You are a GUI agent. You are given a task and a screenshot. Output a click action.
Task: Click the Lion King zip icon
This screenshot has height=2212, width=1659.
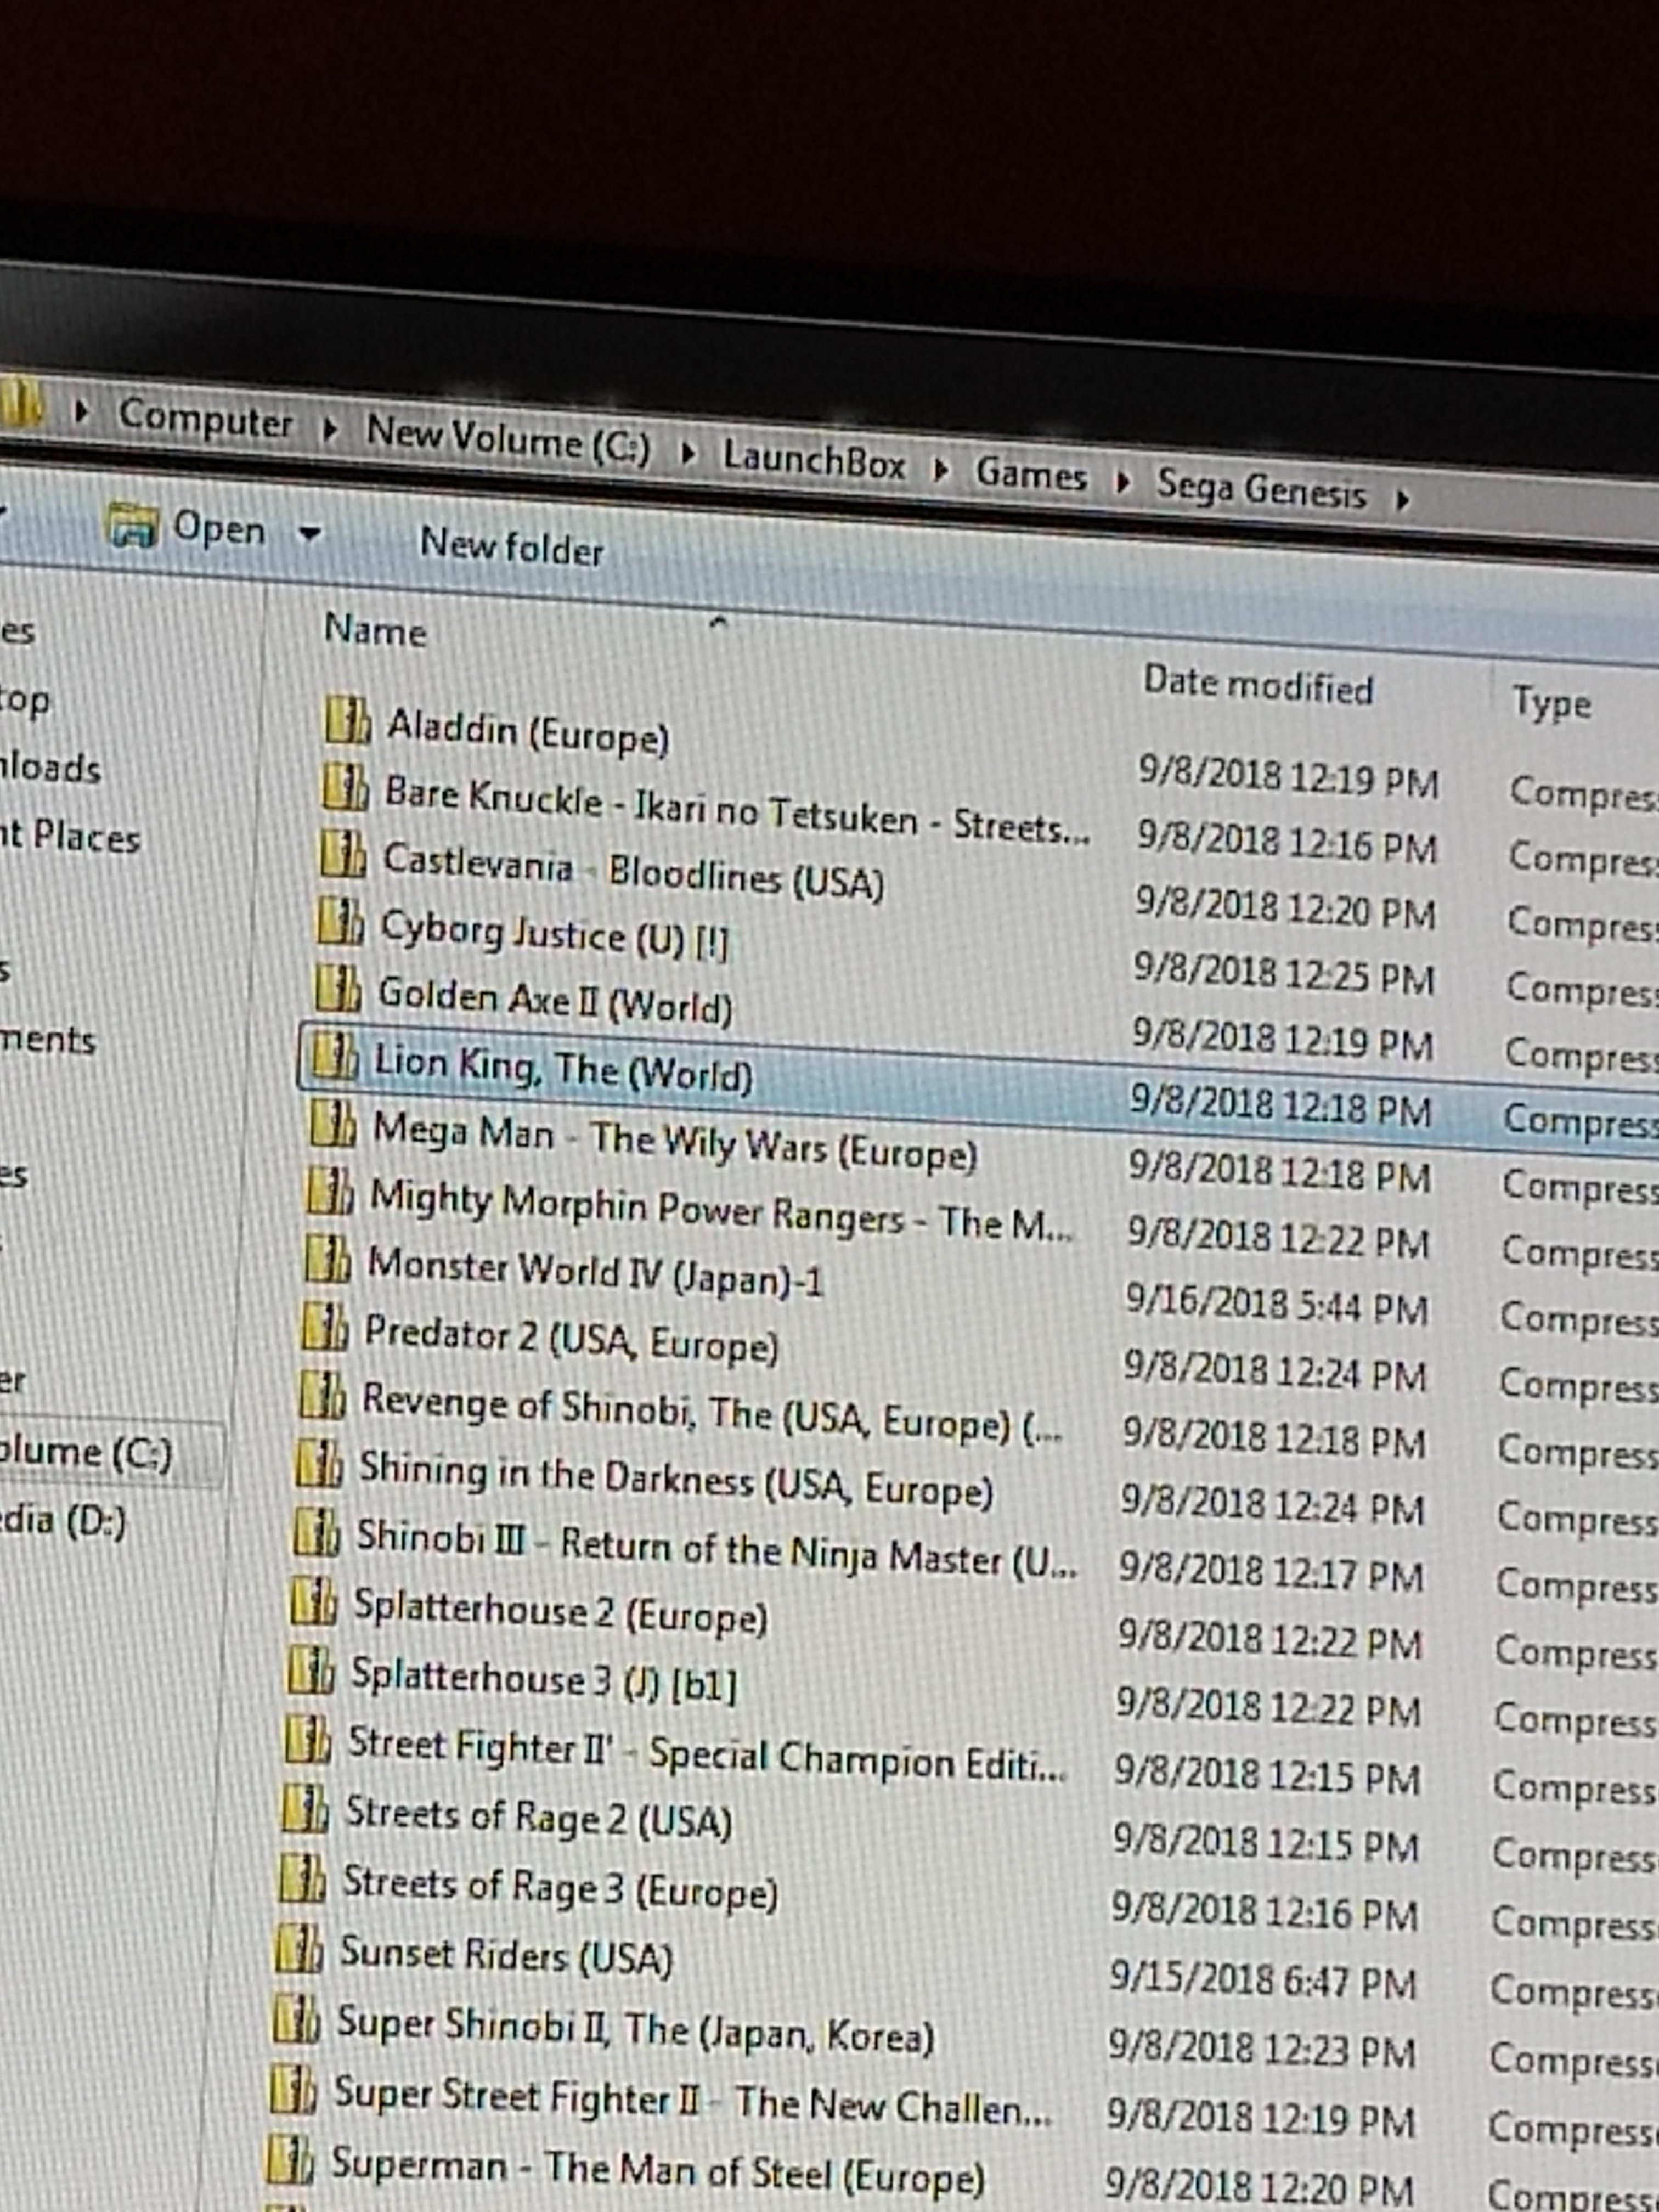(x=334, y=1056)
